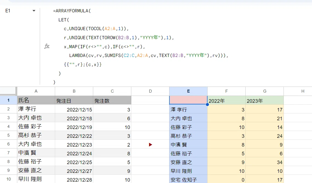Screen dimensions: 312x183
Task: Click cell A10 with 早川 隆則
Action: click(x=36, y=179)
